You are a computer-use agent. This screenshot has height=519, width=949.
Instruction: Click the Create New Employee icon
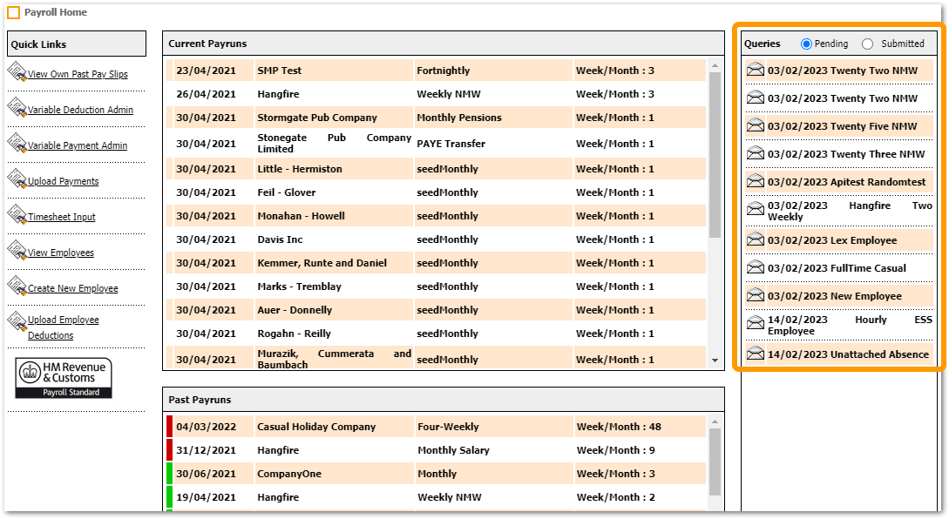coord(17,286)
